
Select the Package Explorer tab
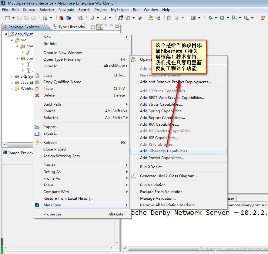(24, 27)
